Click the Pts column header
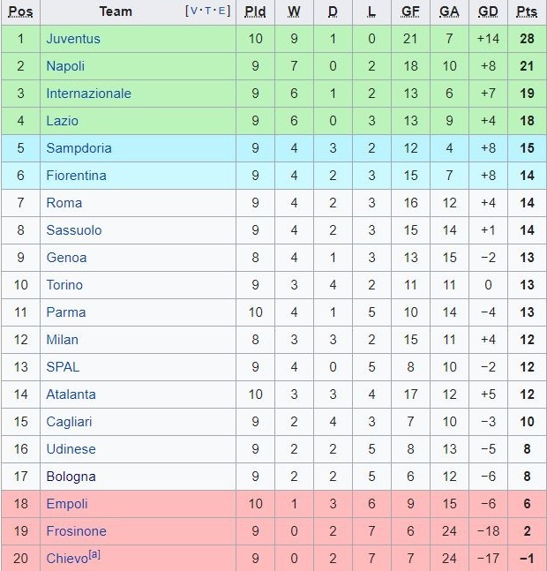The height and width of the screenshot is (571, 547). pos(527,11)
